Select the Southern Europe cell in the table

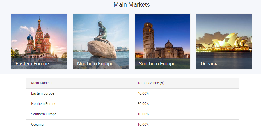point(44,114)
